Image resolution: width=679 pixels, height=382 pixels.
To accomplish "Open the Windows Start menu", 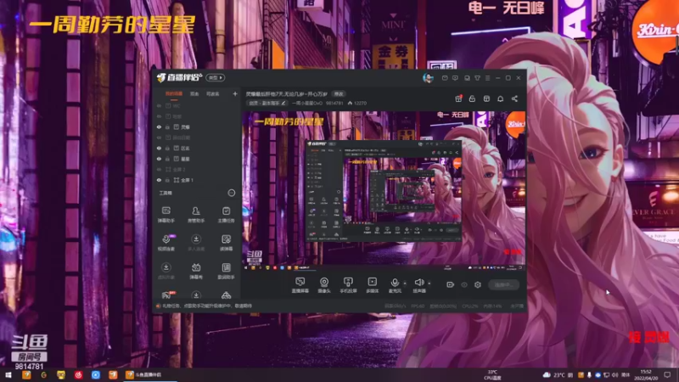I will coord(8,374).
